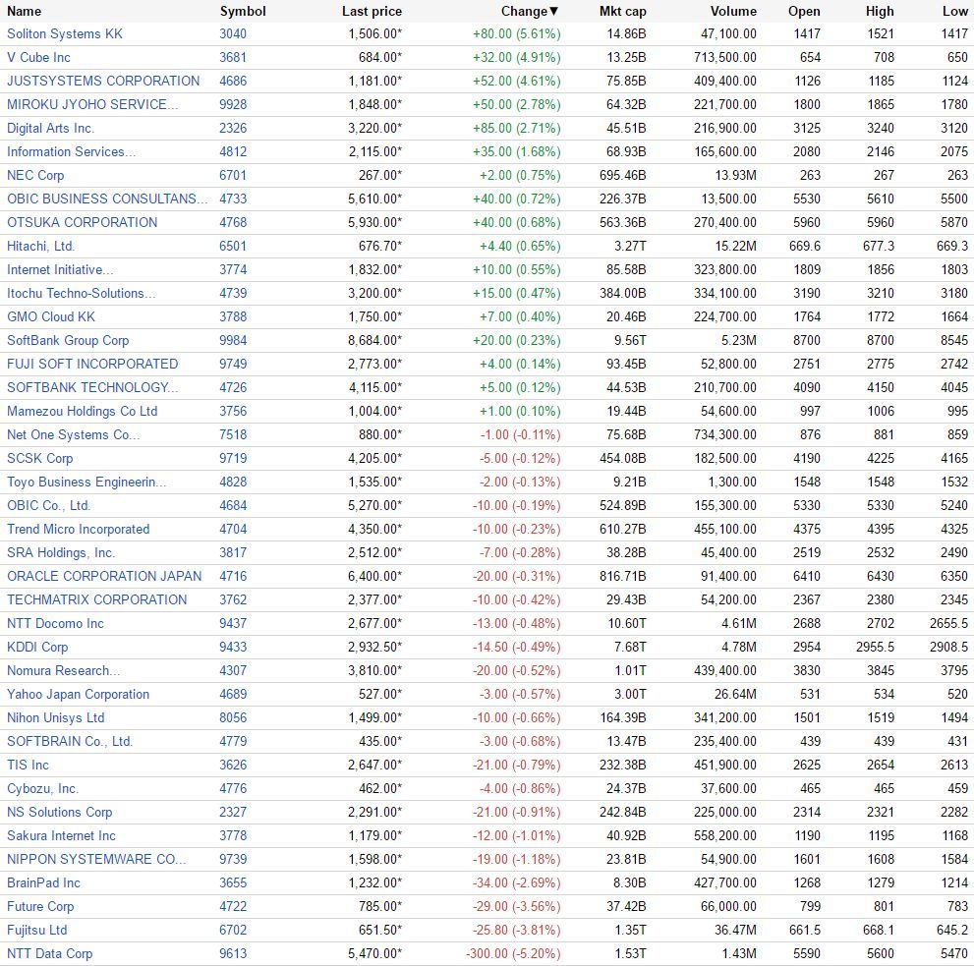Open Cybozu, Inc. link
974x966 pixels.
coord(43,789)
